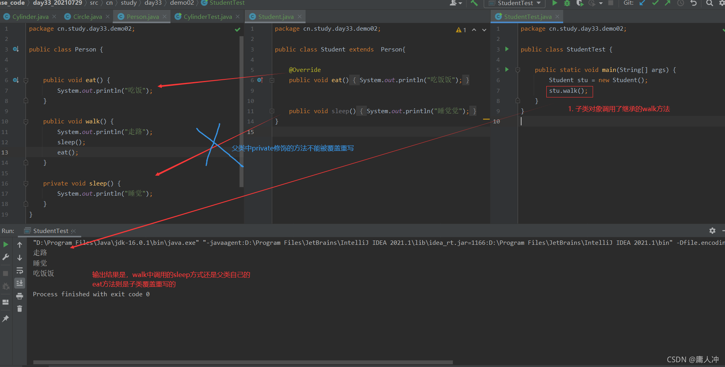Viewport: 725px width, 367px height.
Task: Expand the folded eat() method in Student.java
Action: [x=272, y=80]
